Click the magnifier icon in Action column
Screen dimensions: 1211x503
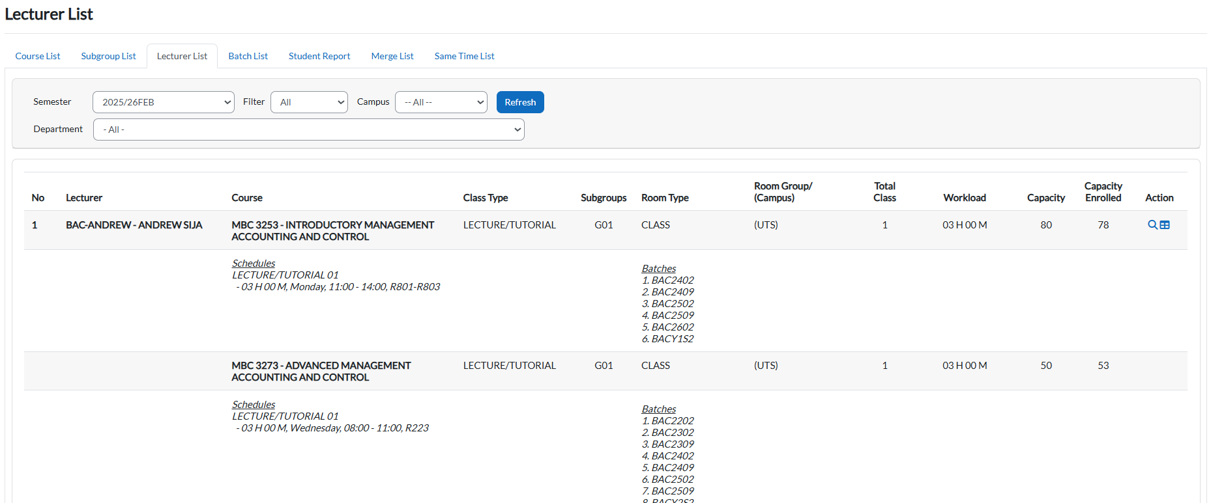click(1152, 225)
